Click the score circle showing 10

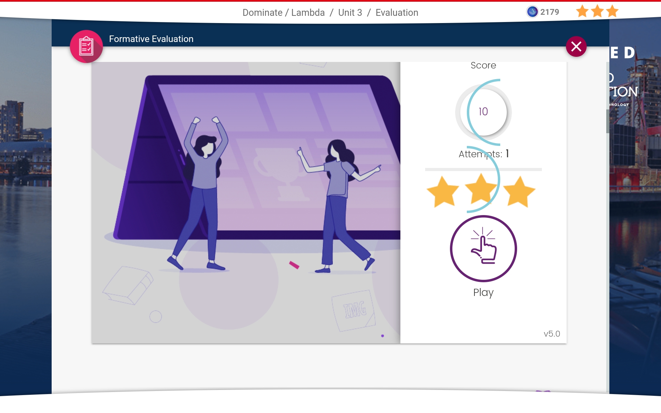pyautogui.click(x=483, y=112)
